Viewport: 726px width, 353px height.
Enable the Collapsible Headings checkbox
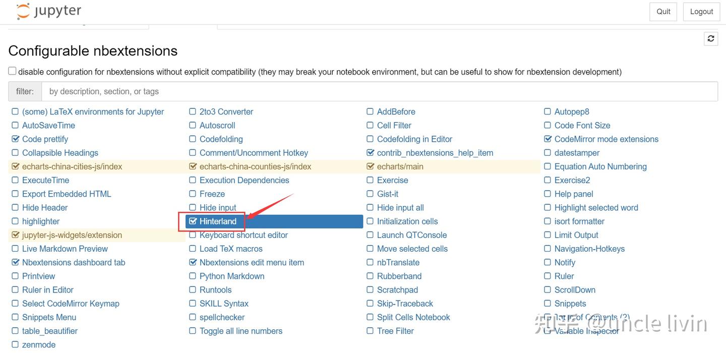[x=15, y=153]
